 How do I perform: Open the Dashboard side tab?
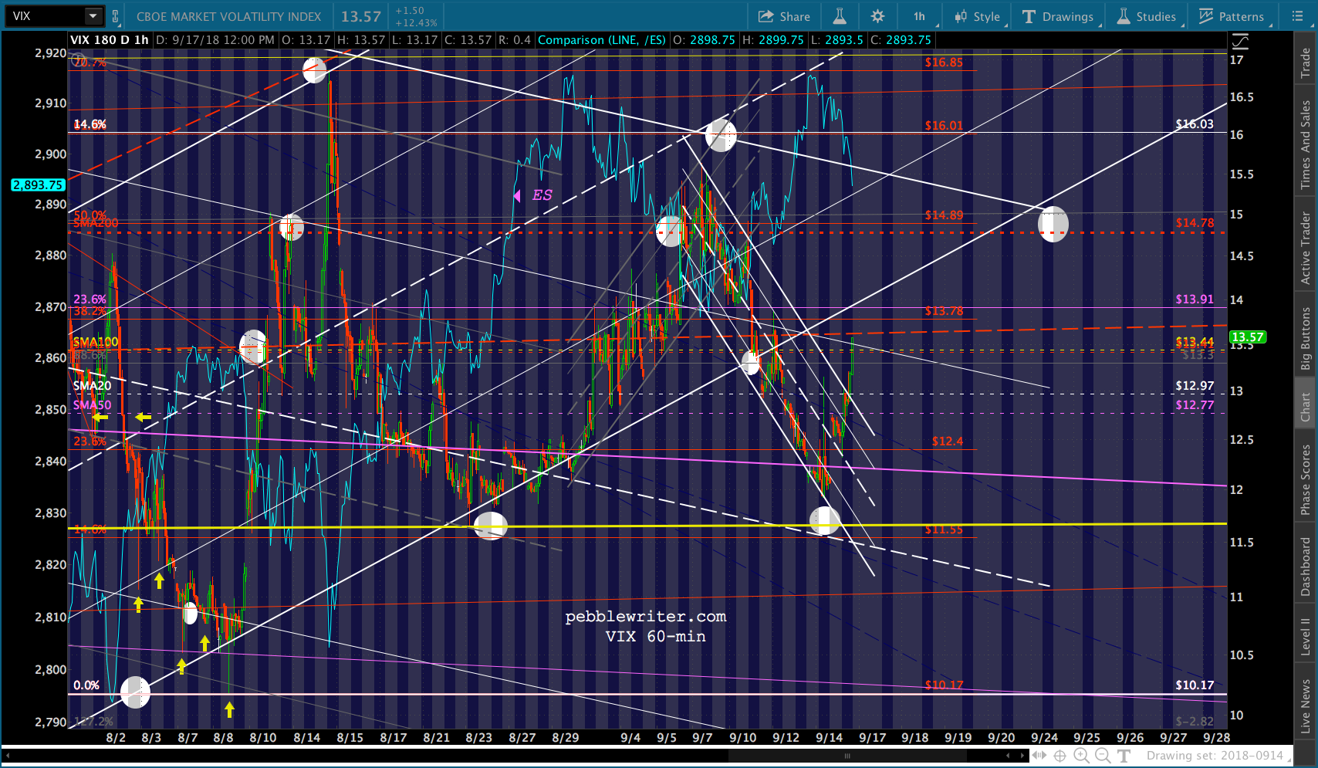1305,567
